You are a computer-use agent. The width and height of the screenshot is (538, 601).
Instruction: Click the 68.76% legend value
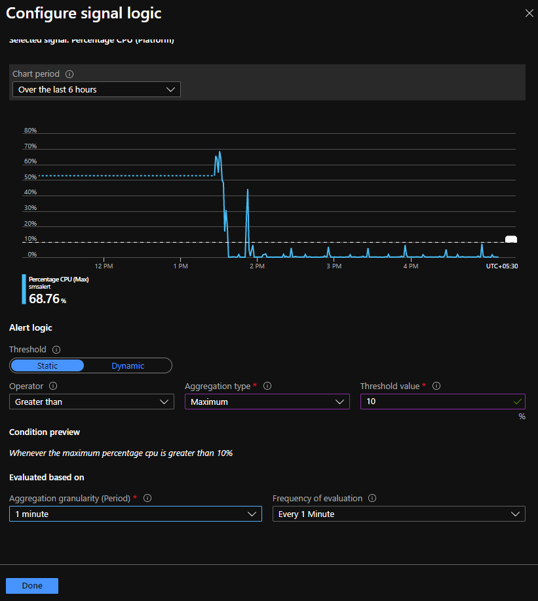pyautogui.click(x=47, y=299)
